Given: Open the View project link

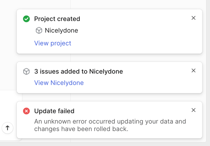Looking at the screenshot, I should pyautogui.click(x=52, y=43).
